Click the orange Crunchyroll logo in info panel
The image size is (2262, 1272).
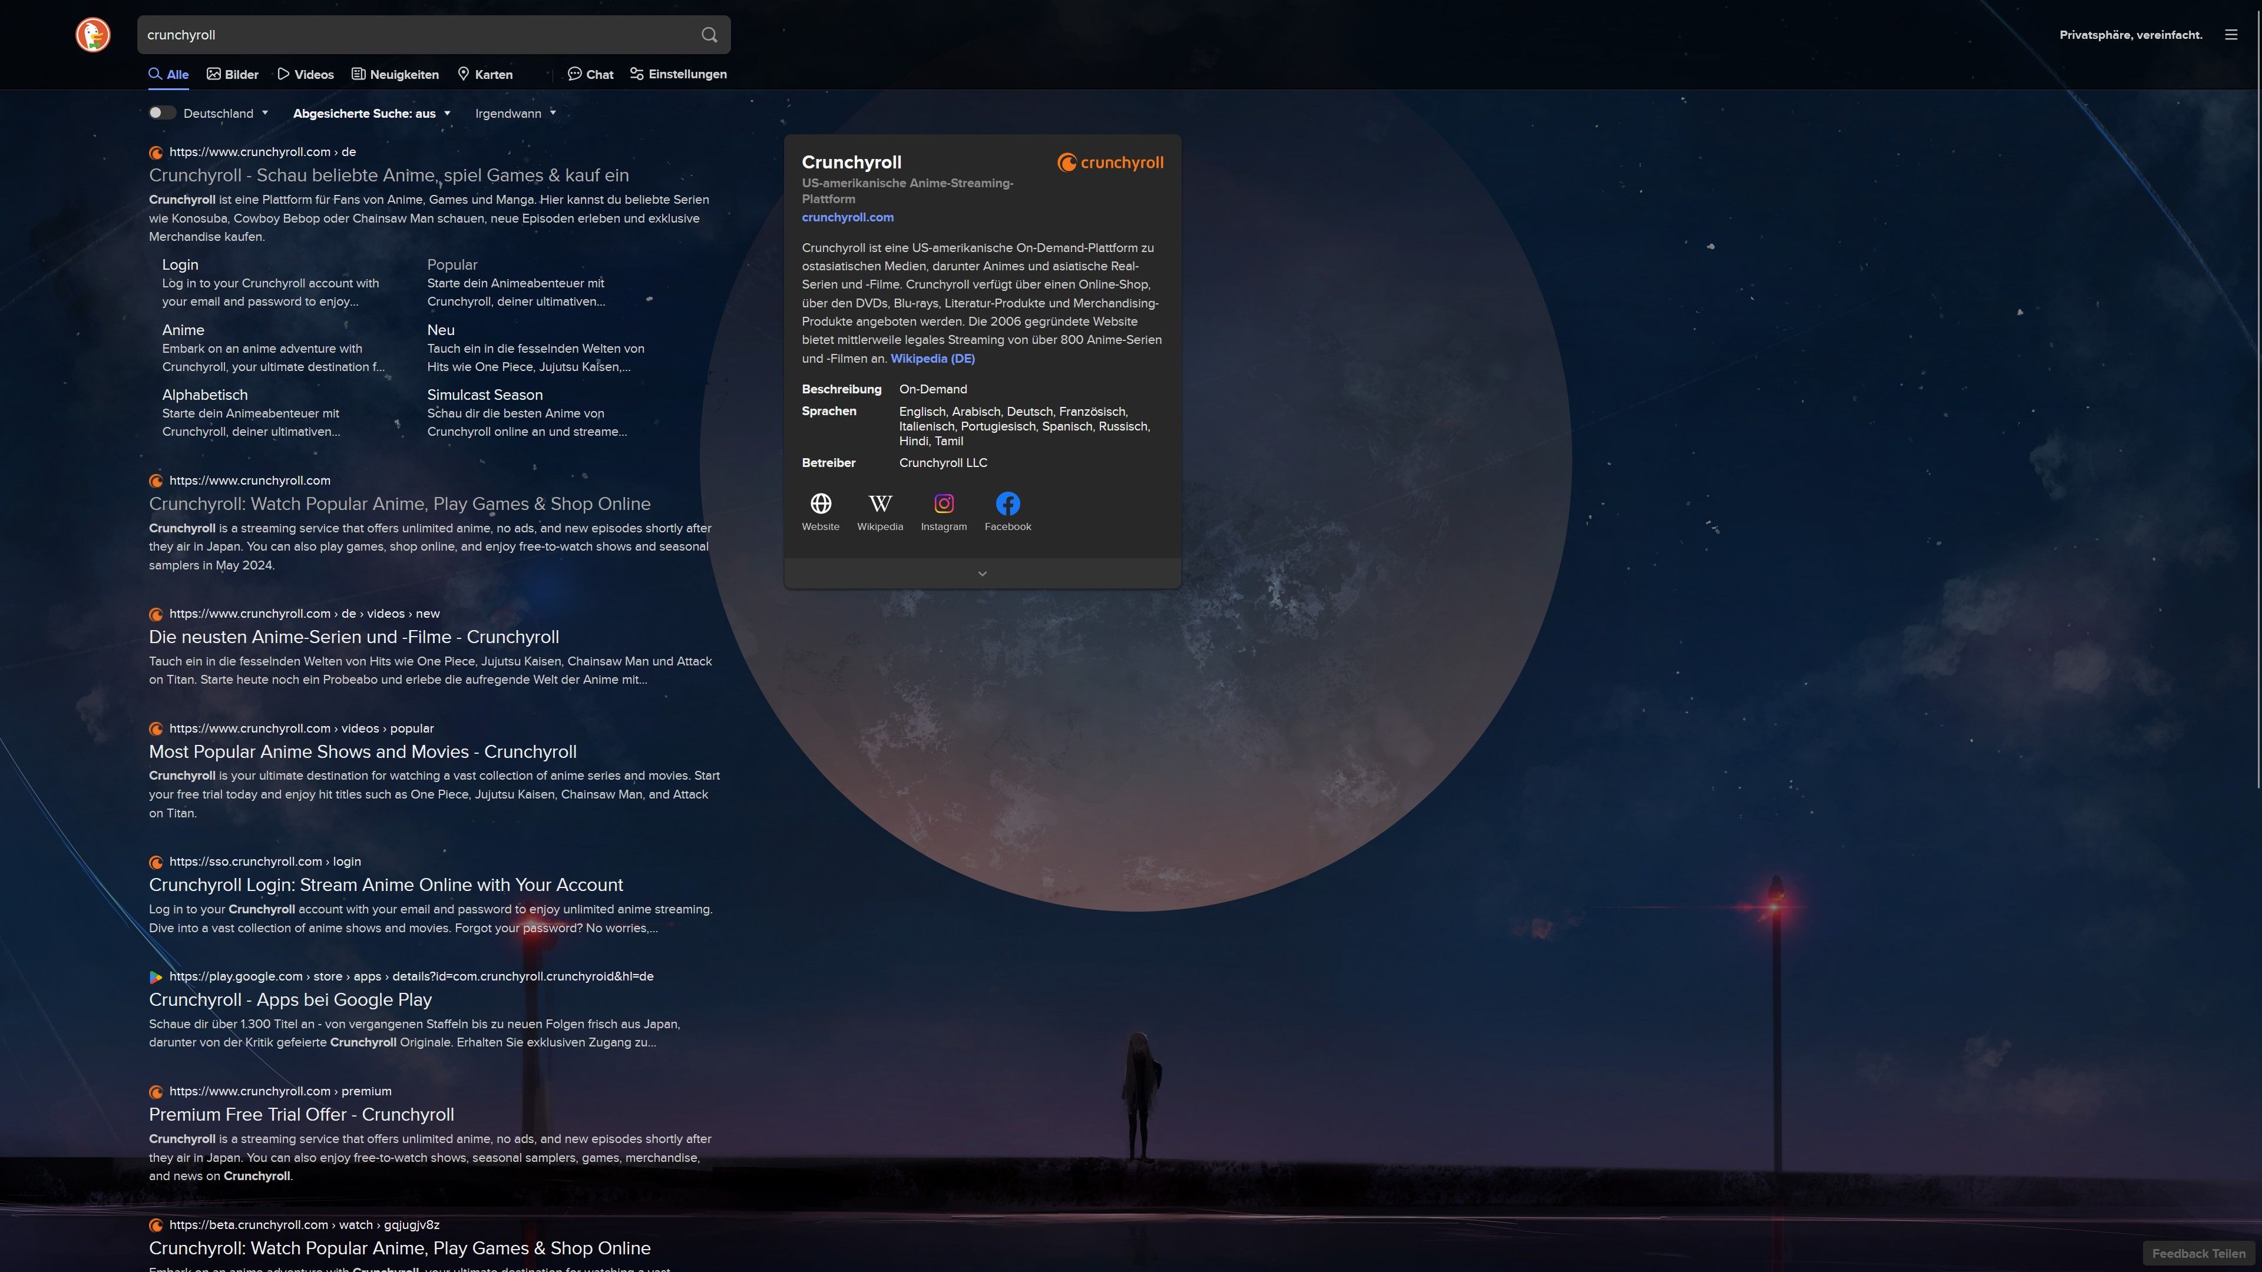click(x=1111, y=163)
